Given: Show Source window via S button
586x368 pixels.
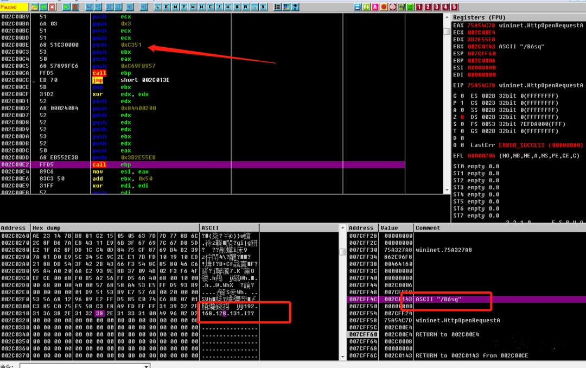Looking at the screenshot, I should click(263, 7).
